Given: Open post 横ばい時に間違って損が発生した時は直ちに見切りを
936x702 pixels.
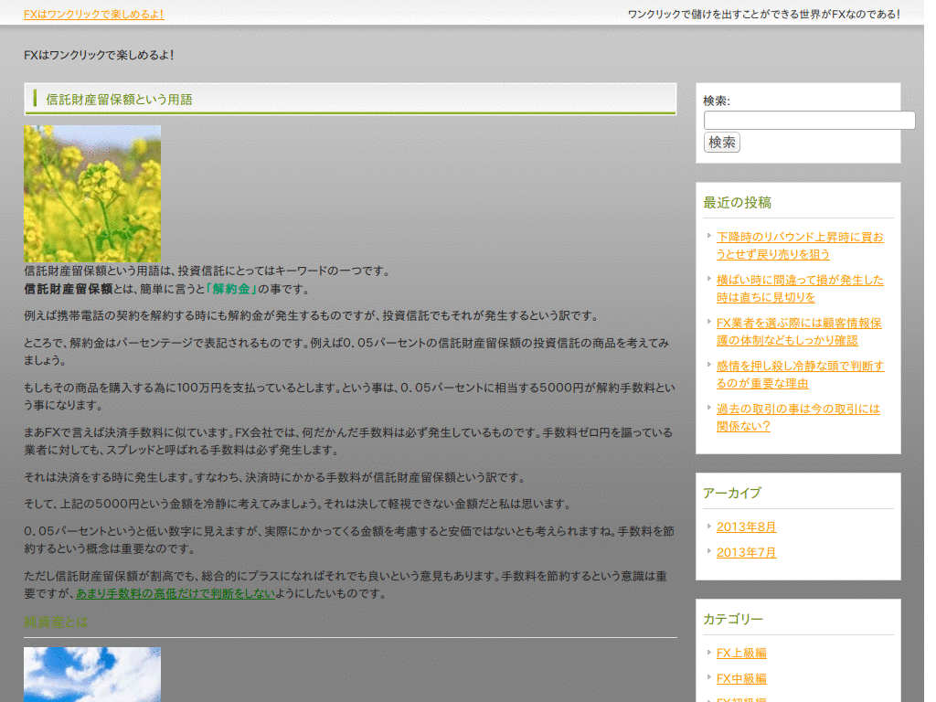Looking at the screenshot, I should [800, 288].
